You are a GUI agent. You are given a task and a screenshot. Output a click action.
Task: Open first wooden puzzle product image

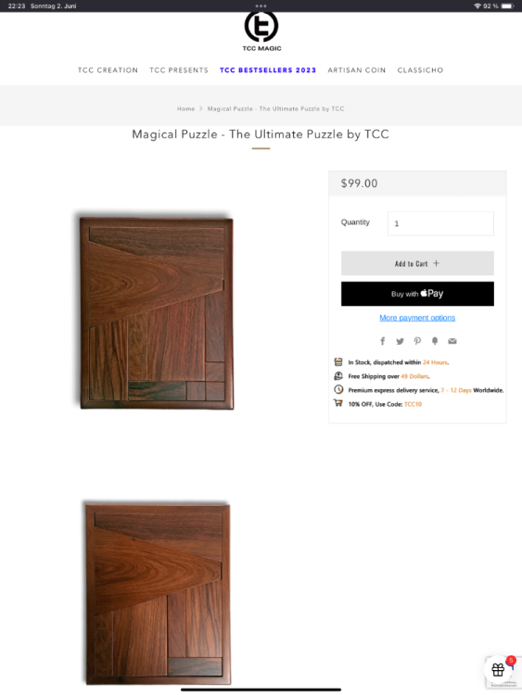156,312
